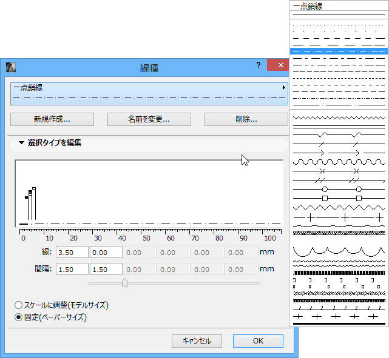Select the cross-hatched grass line symbol
The image size is (389, 358).
[339, 294]
